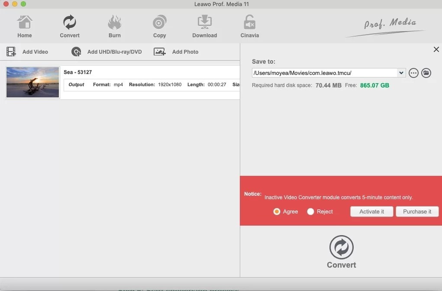Click the Add Photo icon
Screen dimensions: 442x291
click(159, 52)
